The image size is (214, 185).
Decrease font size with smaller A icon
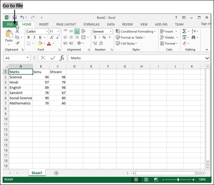click(x=57, y=38)
